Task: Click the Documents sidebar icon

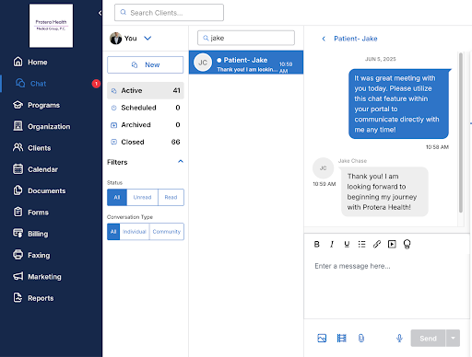Action: 18,190
